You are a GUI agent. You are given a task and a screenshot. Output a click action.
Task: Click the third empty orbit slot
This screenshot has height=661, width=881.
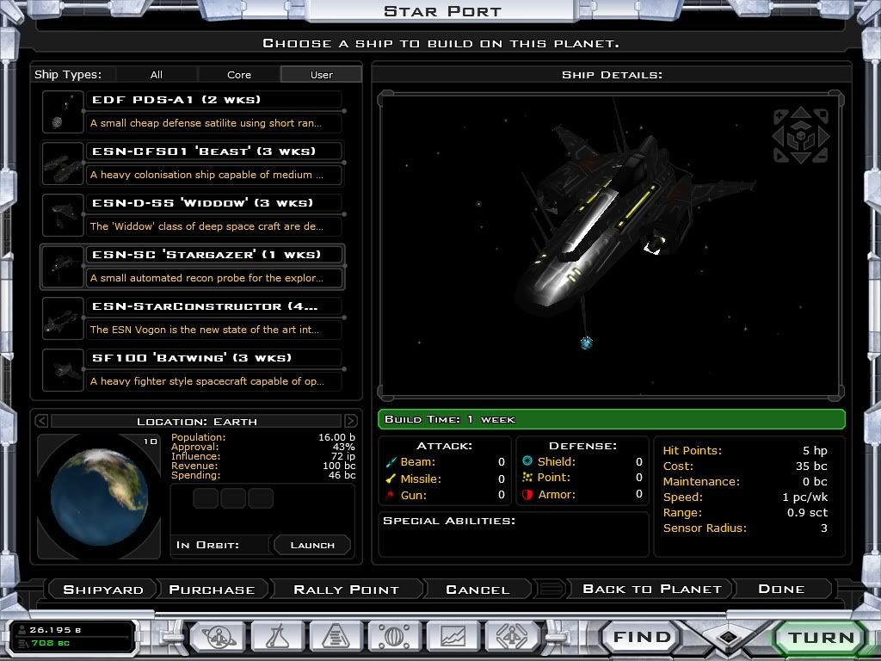[261, 498]
